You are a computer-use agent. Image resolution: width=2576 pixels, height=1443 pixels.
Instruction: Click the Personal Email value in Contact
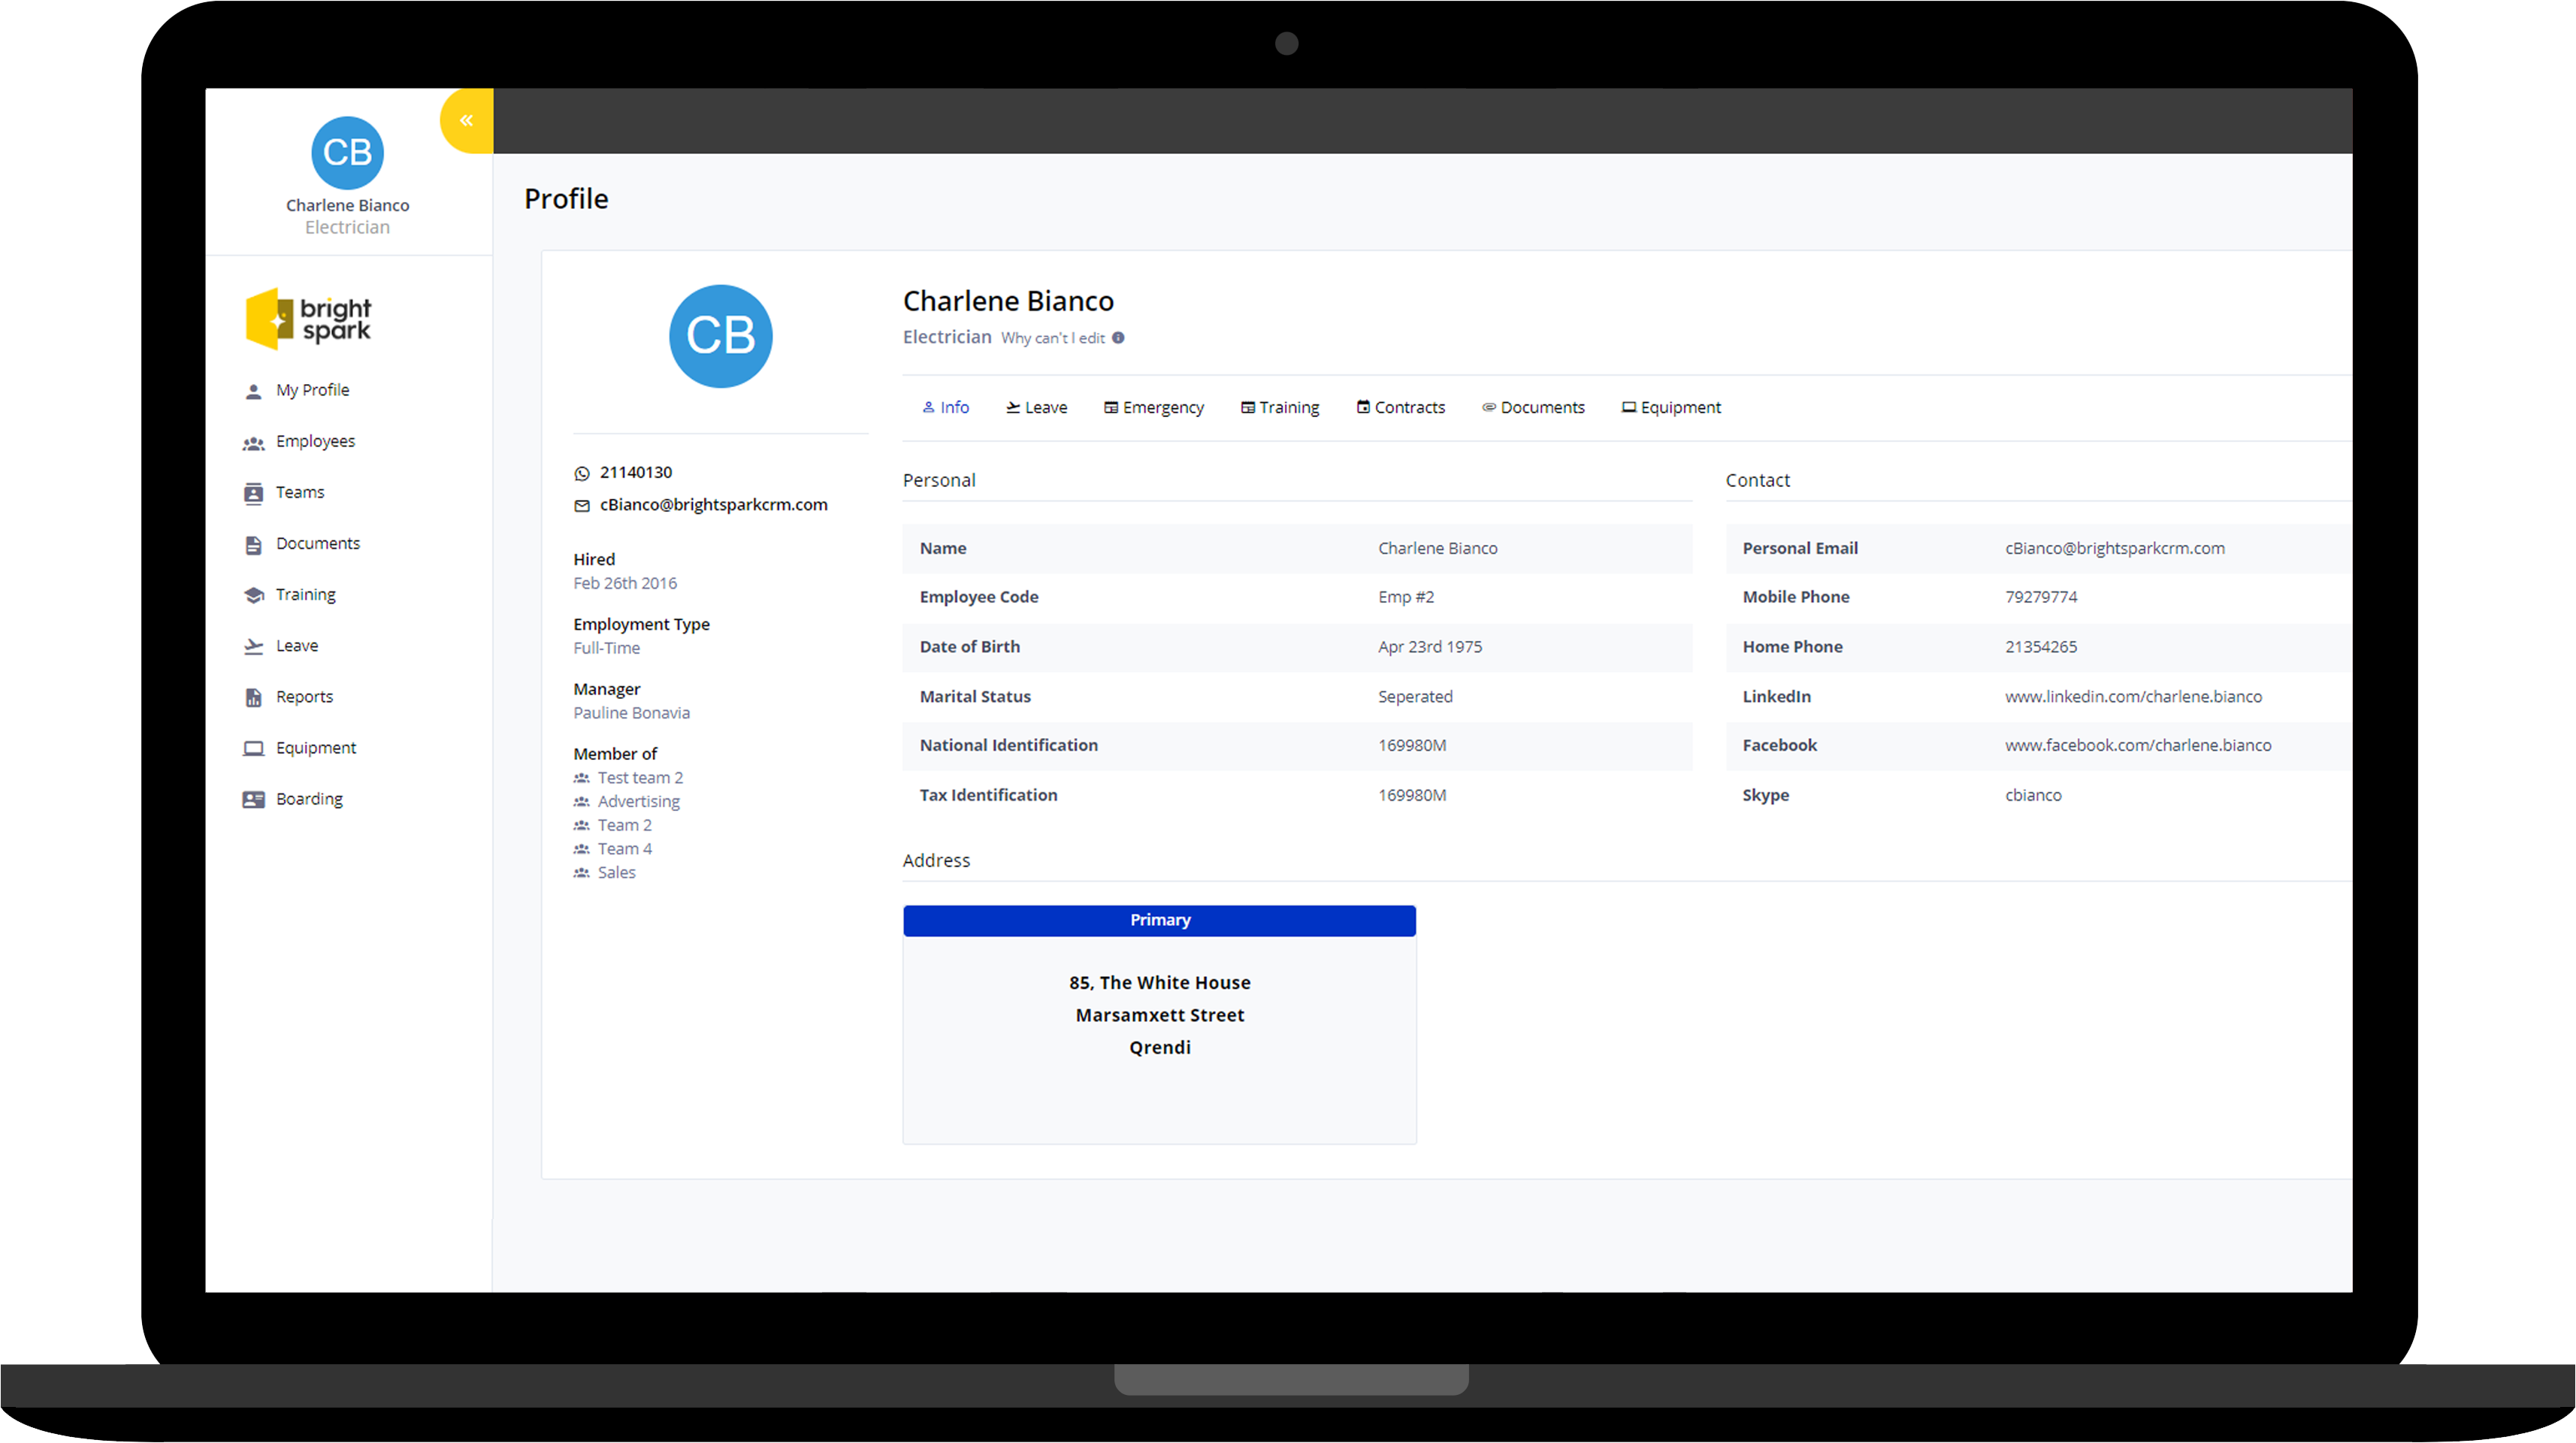[2114, 548]
